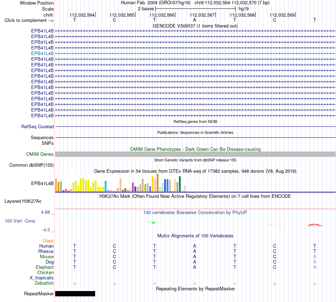This screenshot has height=302, width=336.
Task: Click the 'Common dbSNP(155)' track label
Action: tap(31, 165)
